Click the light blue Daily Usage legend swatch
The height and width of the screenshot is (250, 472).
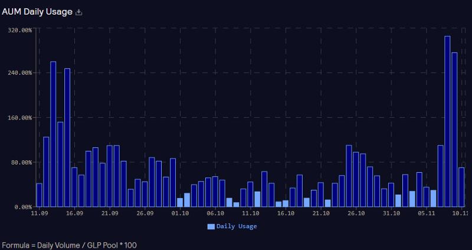click(x=211, y=226)
